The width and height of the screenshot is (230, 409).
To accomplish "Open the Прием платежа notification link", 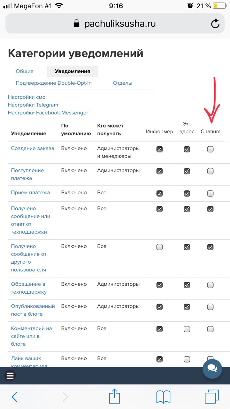I will tap(30, 193).
